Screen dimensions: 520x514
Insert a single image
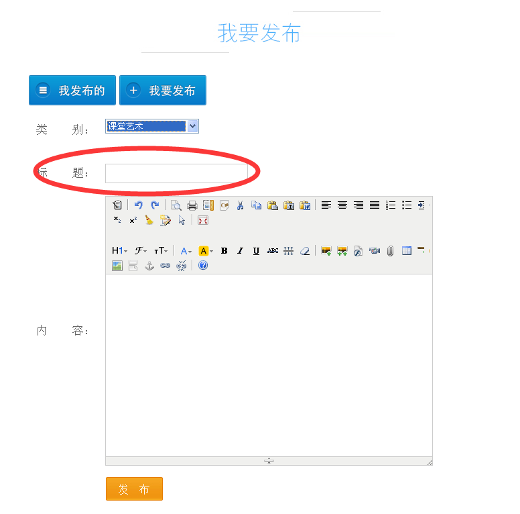(x=326, y=251)
